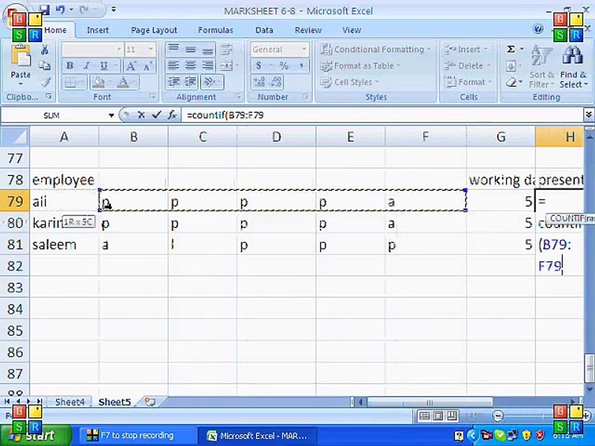Screen dimensions: 595x446
Task: Open Find & Select
Action: pyautogui.click(x=573, y=66)
